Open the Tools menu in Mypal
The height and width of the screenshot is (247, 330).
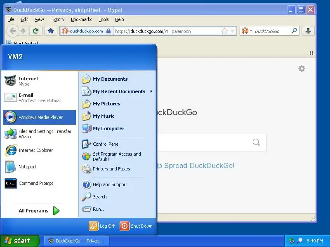pyautogui.click(x=104, y=19)
